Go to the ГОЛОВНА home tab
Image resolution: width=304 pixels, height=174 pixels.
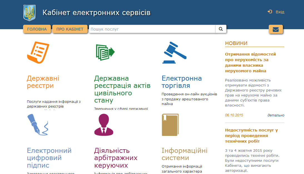tap(37, 29)
